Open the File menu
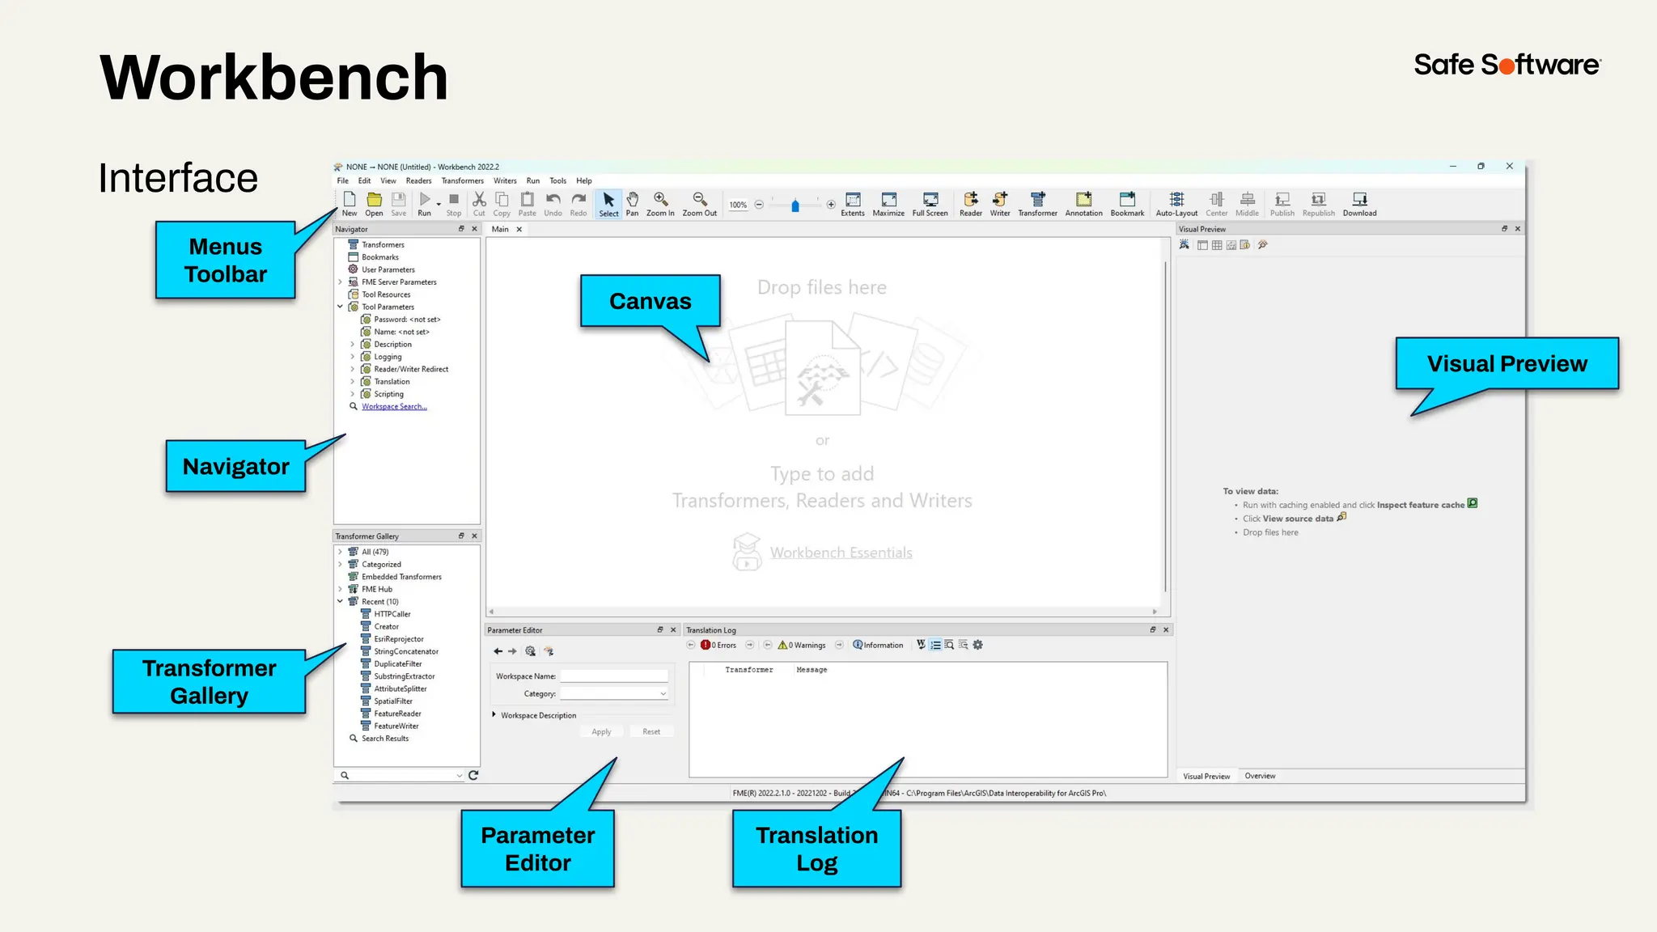The width and height of the screenshot is (1657, 932). coord(343,181)
